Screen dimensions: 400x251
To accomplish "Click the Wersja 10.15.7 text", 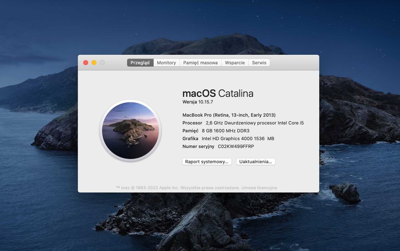I will click(198, 102).
